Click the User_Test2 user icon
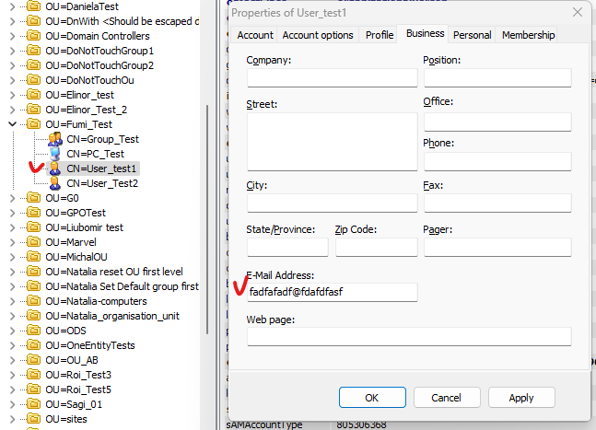This screenshot has height=430, width=596. click(54, 183)
